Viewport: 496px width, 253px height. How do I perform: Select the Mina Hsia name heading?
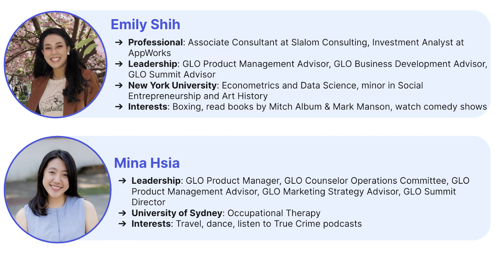[147, 163]
